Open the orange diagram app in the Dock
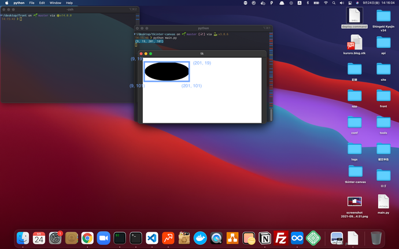Viewport: 399px width, 249px height. click(x=232, y=239)
